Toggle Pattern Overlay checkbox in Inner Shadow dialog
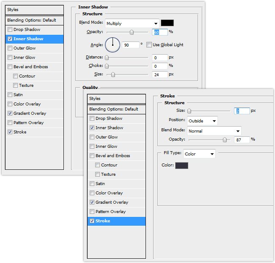The height and width of the screenshot is (263, 275). point(10,122)
